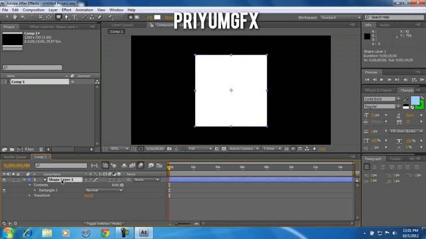This screenshot has height=239, width=426.
Task: Select the Selection arrow tool
Action: (x=7, y=17)
